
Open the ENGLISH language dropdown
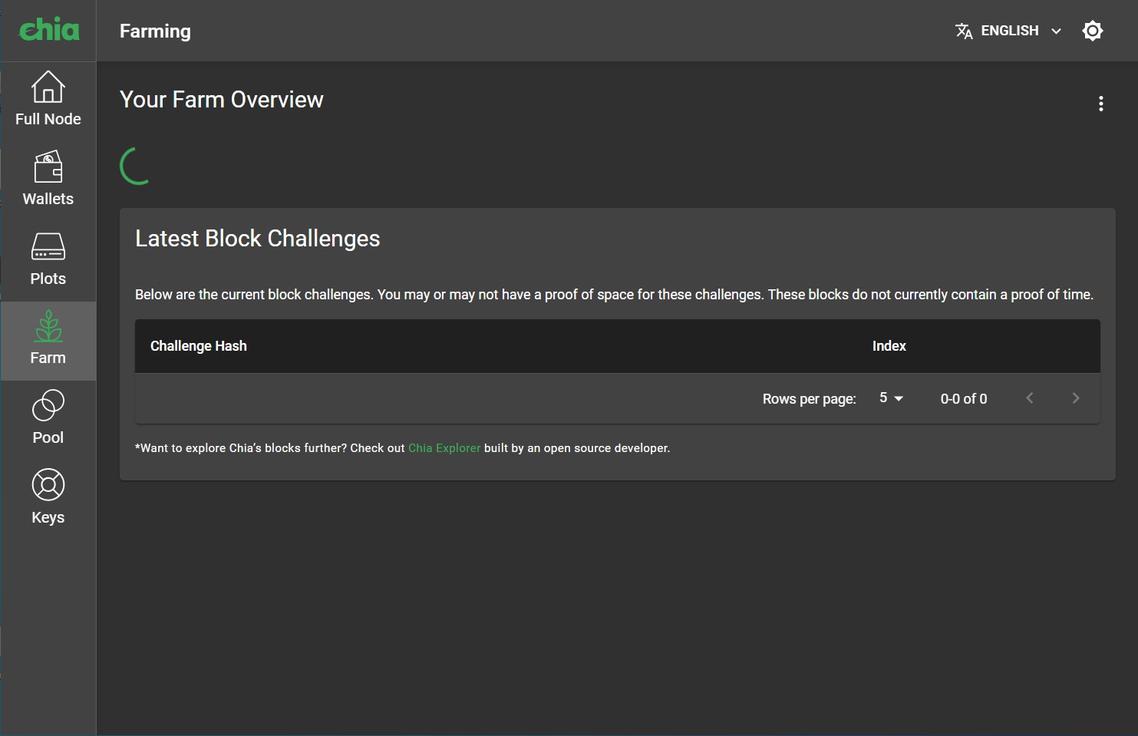click(x=1008, y=31)
